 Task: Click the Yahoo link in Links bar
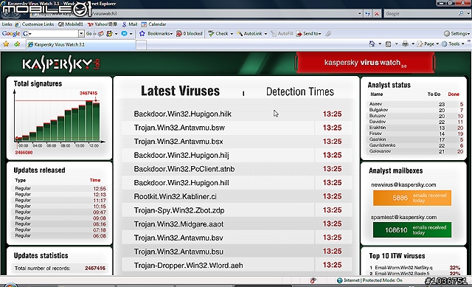103,24
